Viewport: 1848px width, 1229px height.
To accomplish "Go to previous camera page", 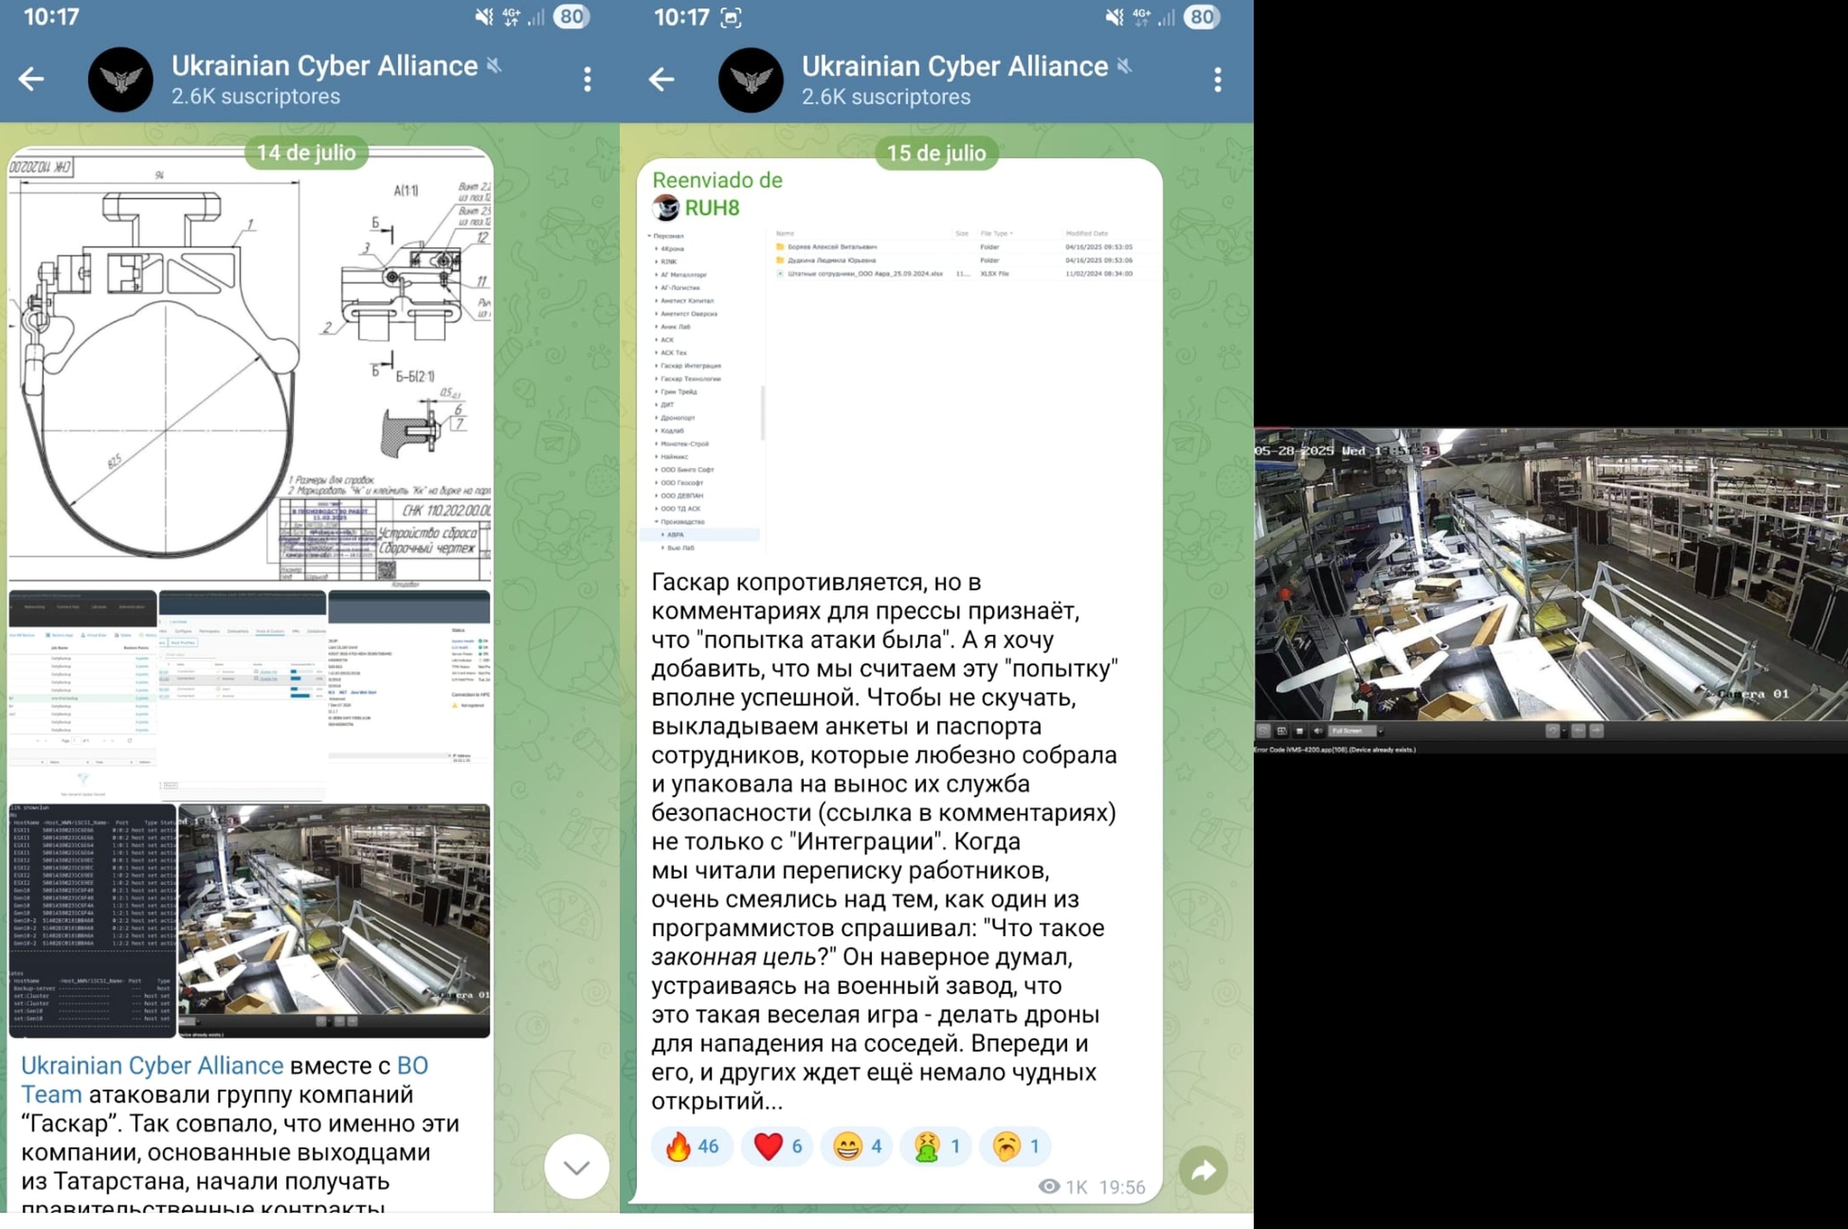I will [x=1578, y=731].
